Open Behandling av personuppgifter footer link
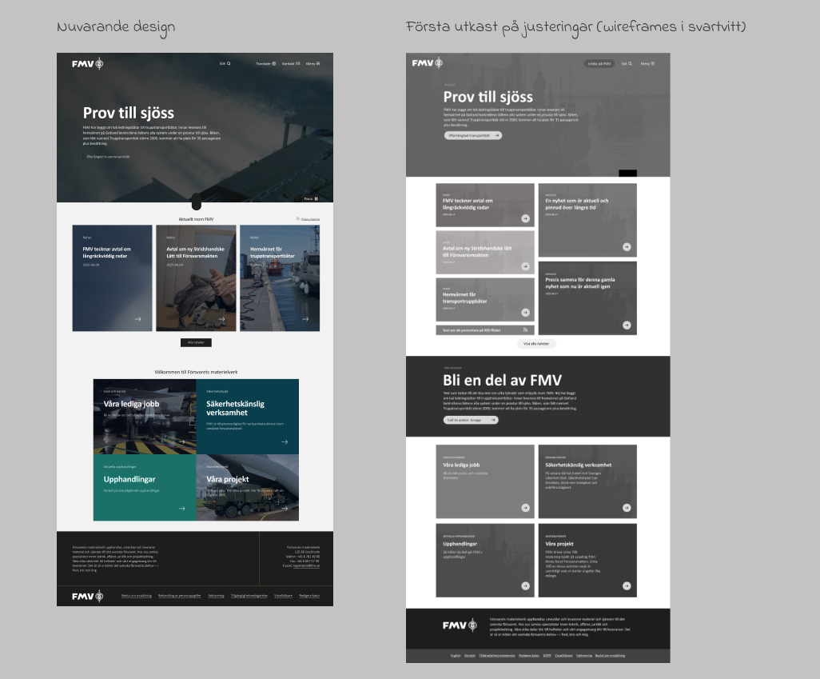 [180, 596]
